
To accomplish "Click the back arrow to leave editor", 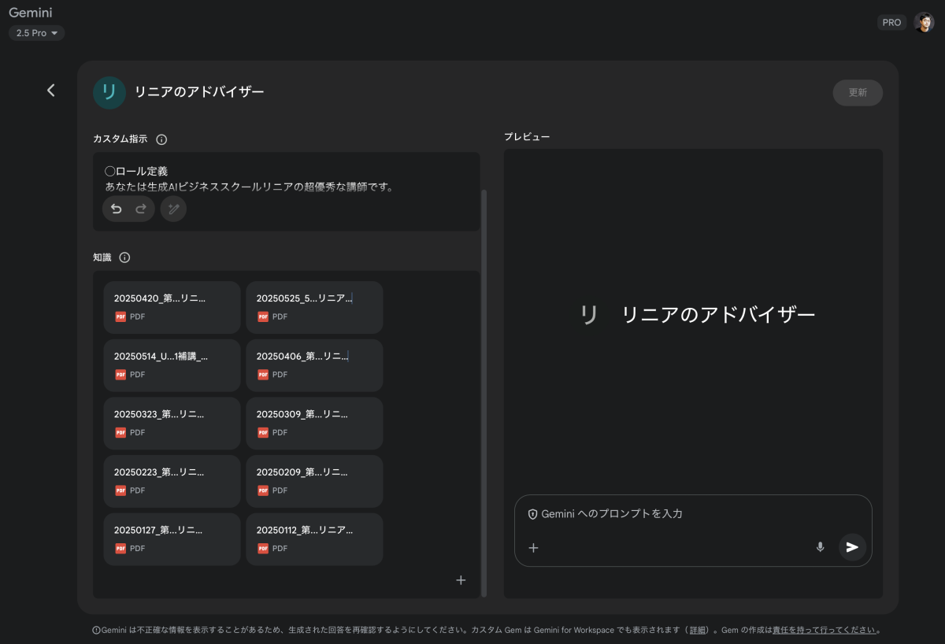I will tap(51, 91).
